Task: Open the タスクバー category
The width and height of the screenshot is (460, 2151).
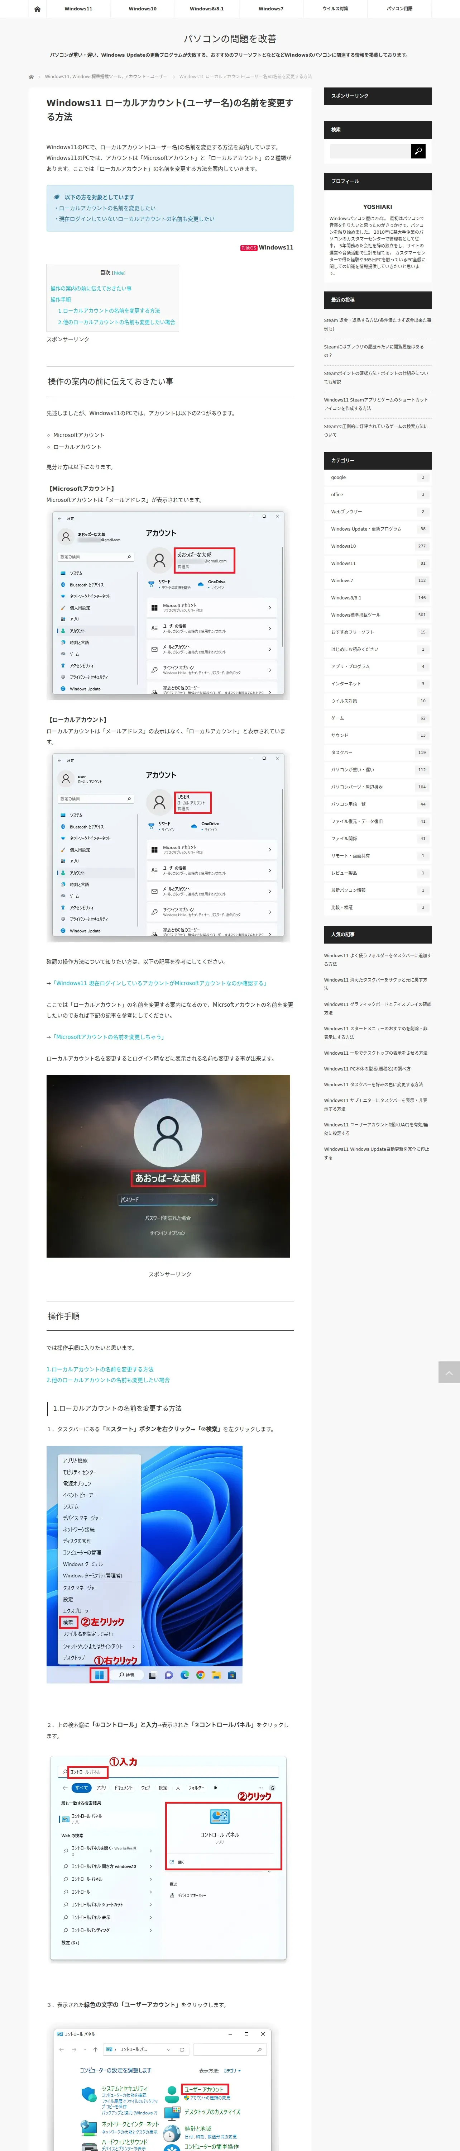Action: (377, 752)
